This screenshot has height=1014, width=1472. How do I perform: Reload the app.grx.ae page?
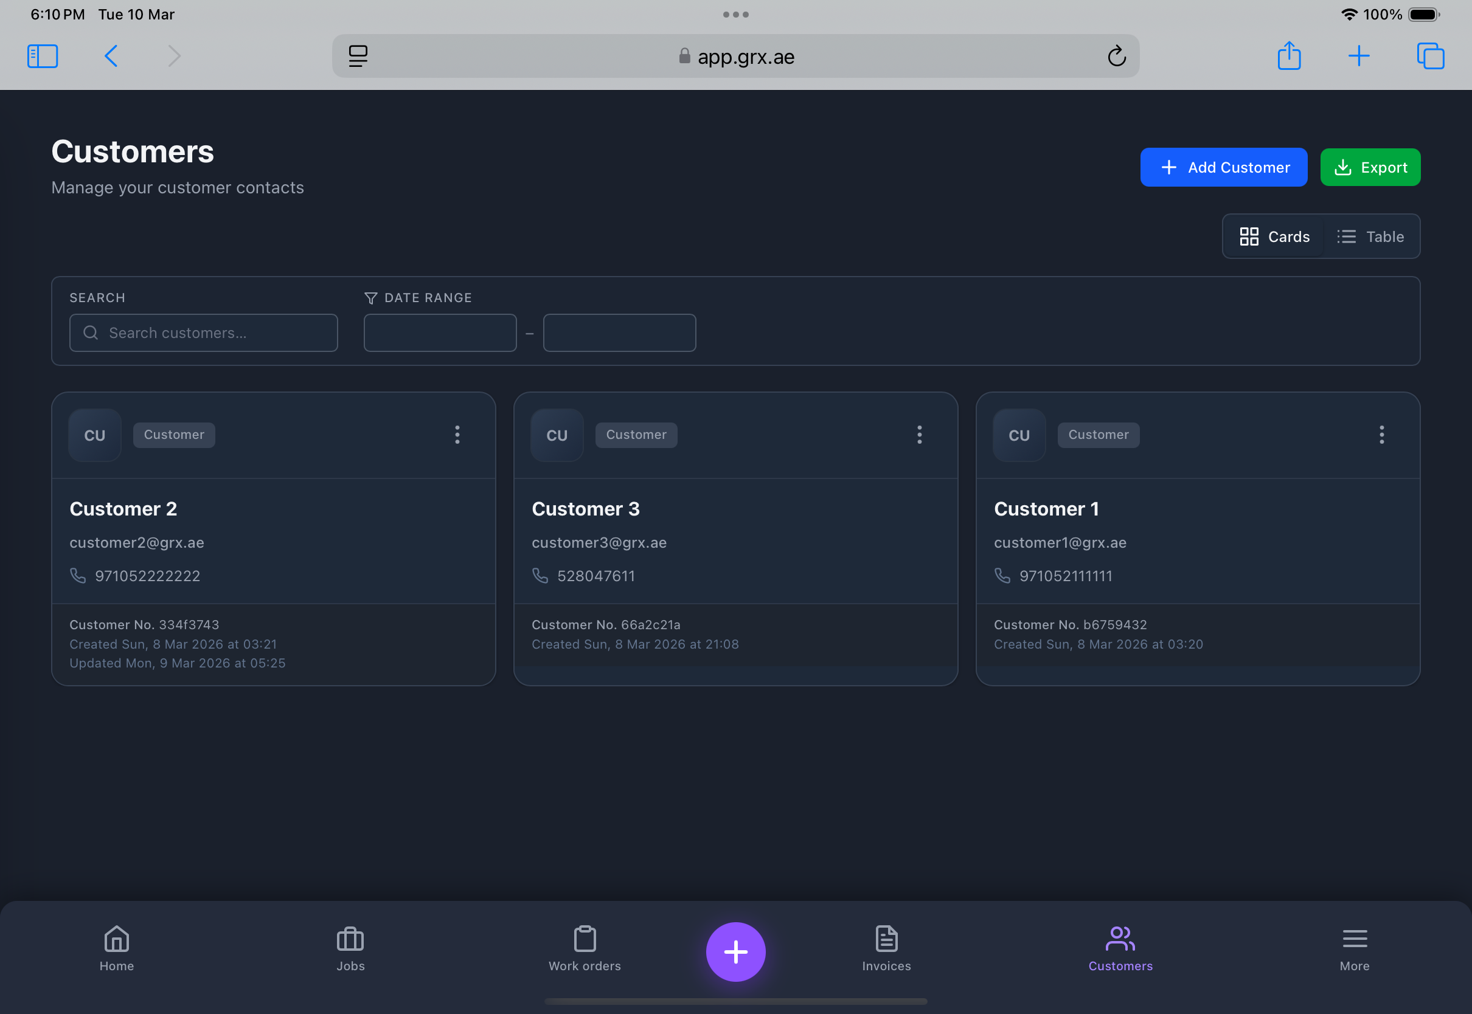[1118, 56]
